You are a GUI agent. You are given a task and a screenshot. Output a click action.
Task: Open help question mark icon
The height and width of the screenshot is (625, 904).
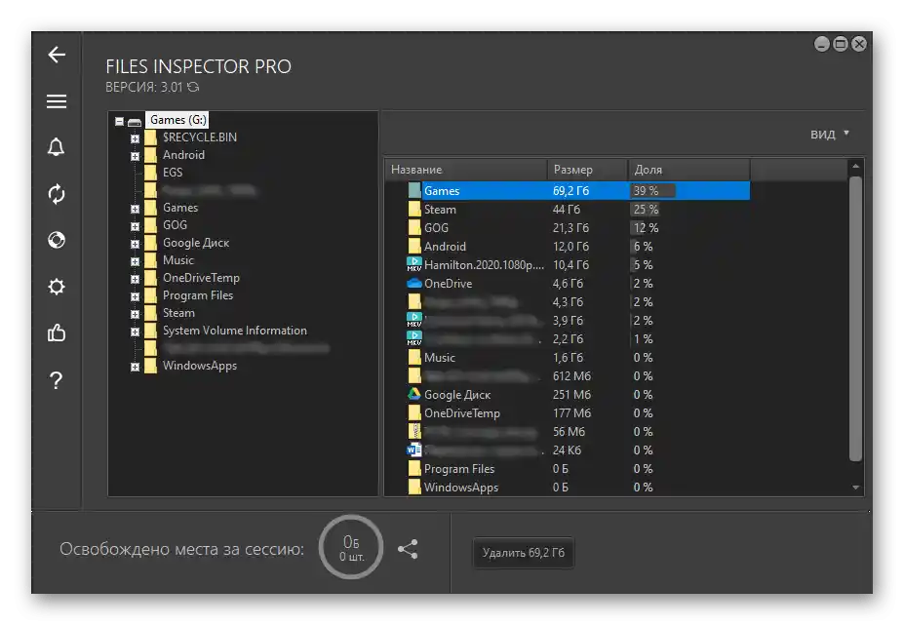point(56,380)
